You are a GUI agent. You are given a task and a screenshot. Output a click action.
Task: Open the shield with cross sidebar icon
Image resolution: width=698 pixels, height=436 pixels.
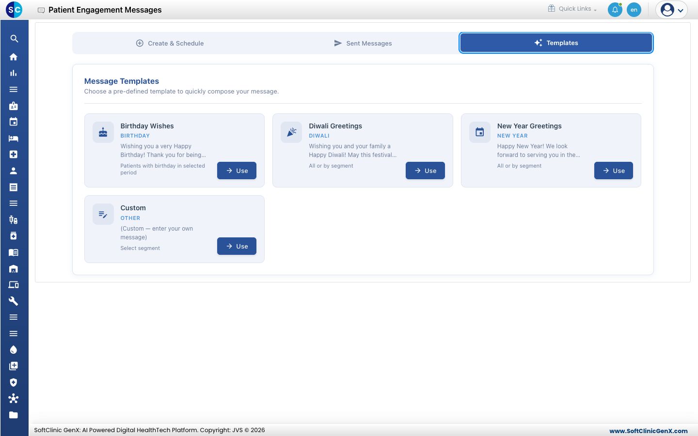coord(14,382)
